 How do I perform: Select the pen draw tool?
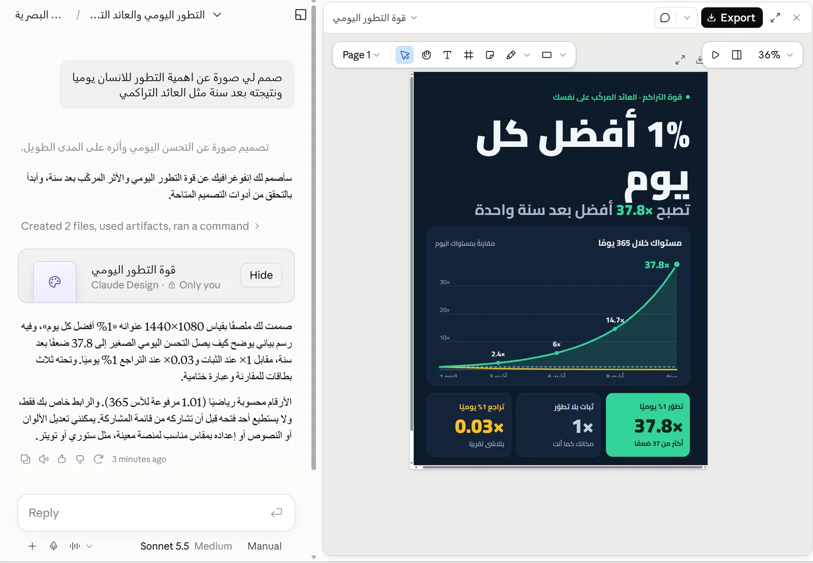tap(511, 55)
